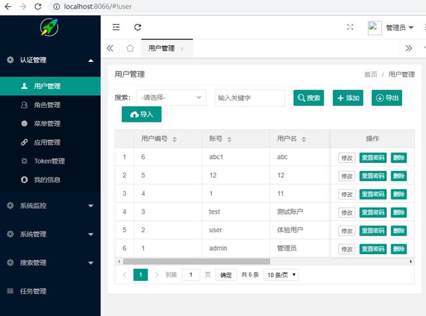Open the home tab icon
The width and height of the screenshot is (426, 316).
point(130,49)
